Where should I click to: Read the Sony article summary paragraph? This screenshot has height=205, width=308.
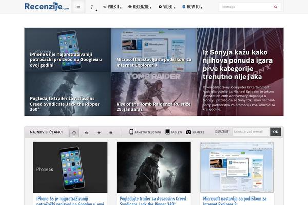click(x=239, y=98)
